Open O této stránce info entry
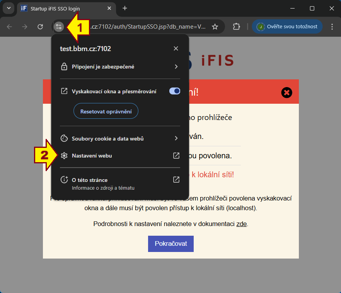Viewport: 341px width, 293px height. [x=120, y=183]
